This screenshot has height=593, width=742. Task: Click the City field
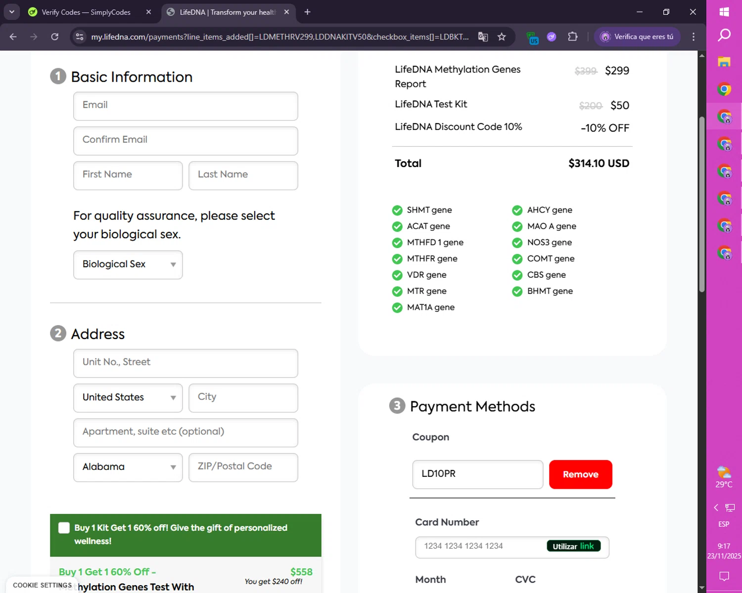(x=243, y=398)
